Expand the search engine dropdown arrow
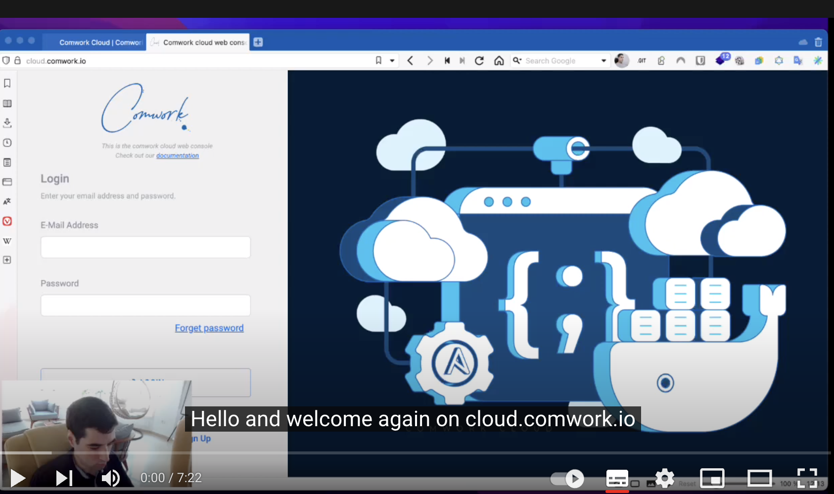The image size is (834, 494). 604,60
